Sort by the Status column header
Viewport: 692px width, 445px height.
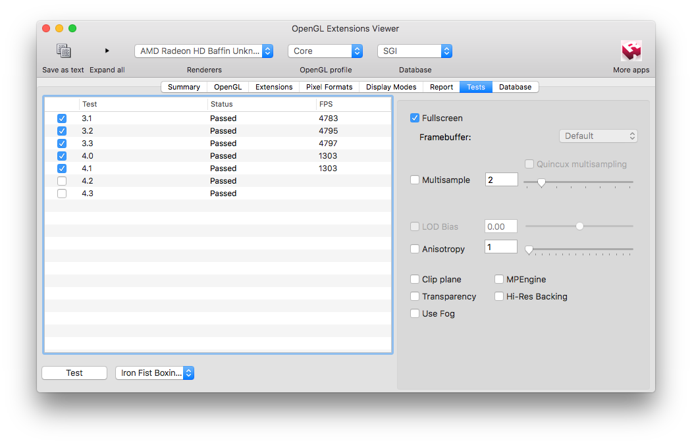click(x=261, y=104)
